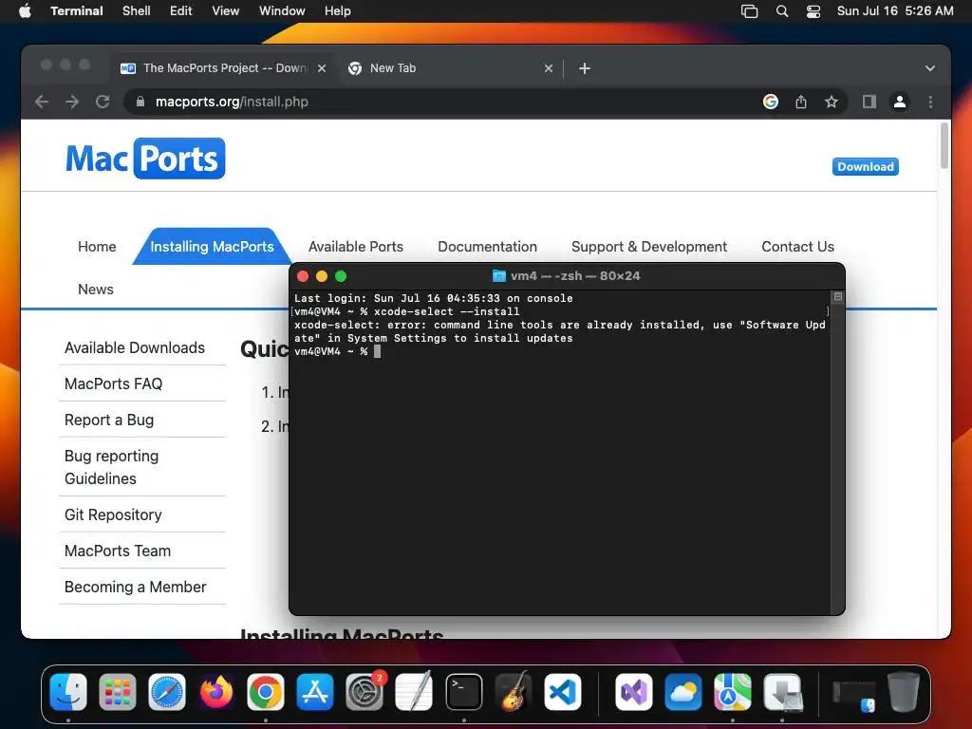The height and width of the screenshot is (729, 972).
Task: Open Google Chrome from the Dock
Action: point(266,692)
